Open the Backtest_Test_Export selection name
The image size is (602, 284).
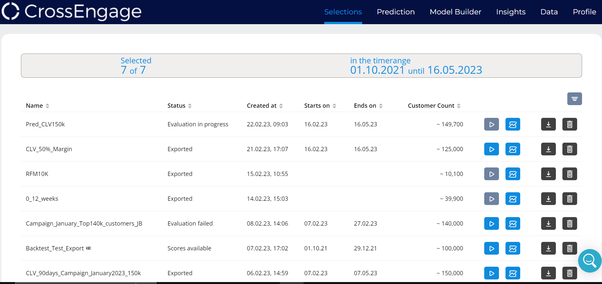(x=55, y=248)
